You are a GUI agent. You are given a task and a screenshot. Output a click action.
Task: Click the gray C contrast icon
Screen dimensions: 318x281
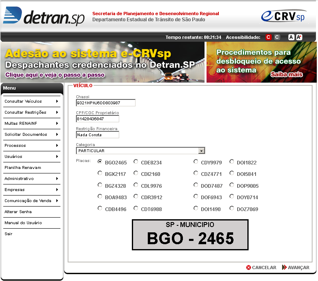pos(277,37)
